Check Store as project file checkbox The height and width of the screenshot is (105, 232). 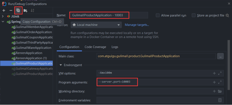click(x=193, y=16)
